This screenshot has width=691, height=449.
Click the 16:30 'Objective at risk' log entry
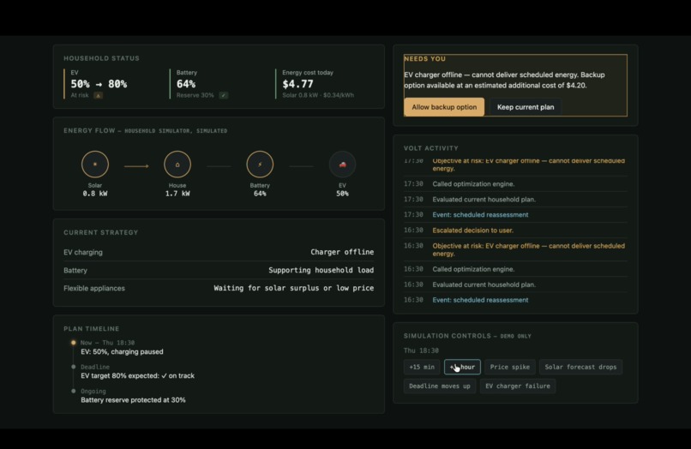click(515, 249)
